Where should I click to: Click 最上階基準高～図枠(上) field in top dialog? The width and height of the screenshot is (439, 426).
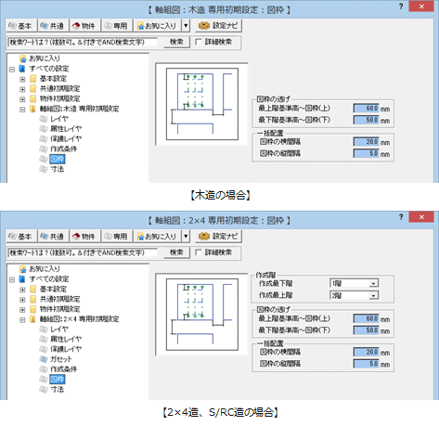pyautogui.click(x=366, y=109)
